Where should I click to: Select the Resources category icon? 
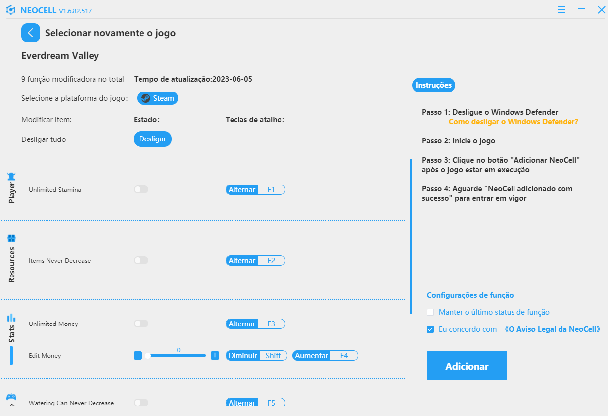click(11, 238)
